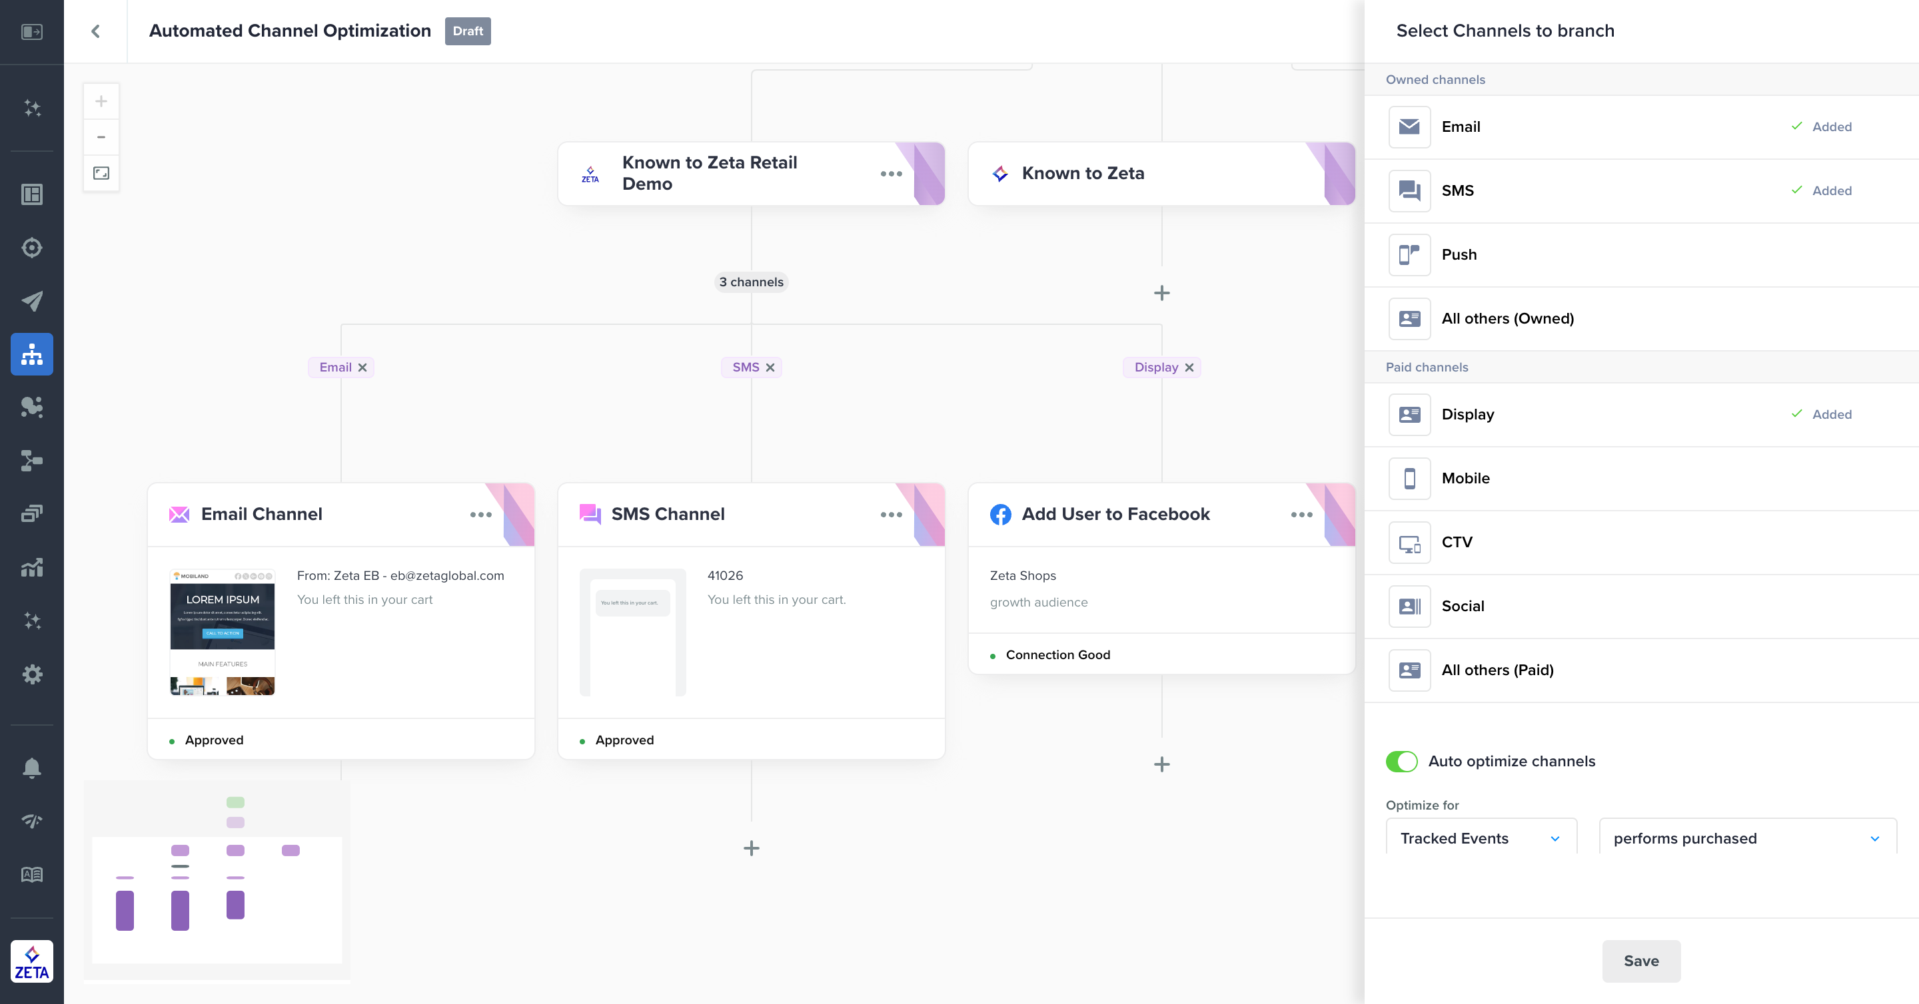Image resolution: width=1919 pixels, height=1004 pixels.
Task: Remove the Display branch tag
Action: click(x=1189, y=368)
